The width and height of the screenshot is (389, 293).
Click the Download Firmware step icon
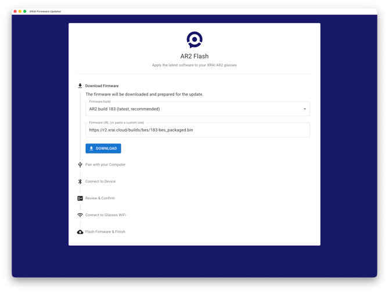click(80, 85)
